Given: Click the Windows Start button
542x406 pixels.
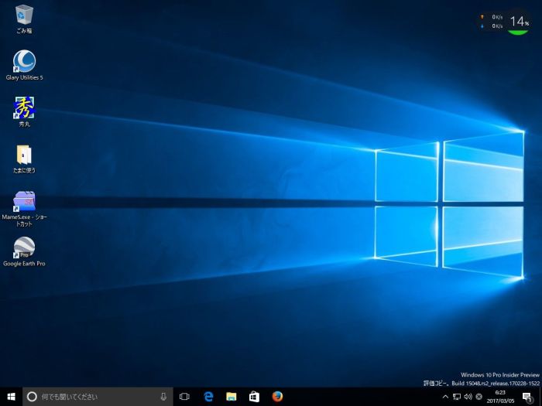Looking at the screenshot, I should (x=11, y=397).
